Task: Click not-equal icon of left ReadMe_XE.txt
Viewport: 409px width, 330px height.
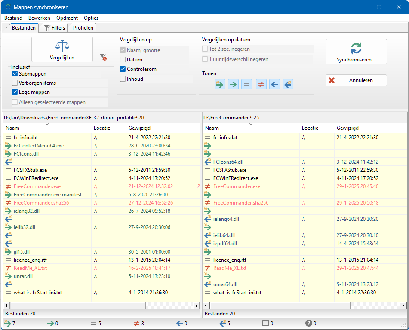Action: [8, 268]
